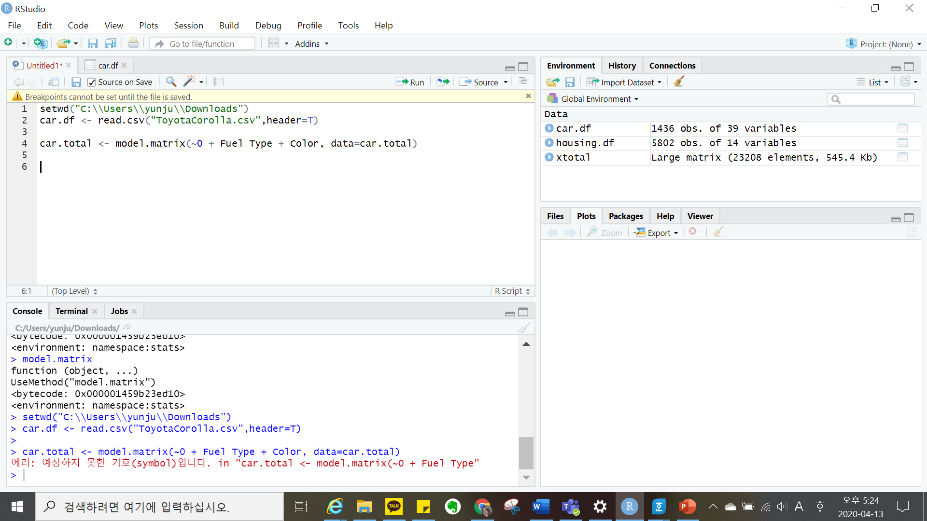
Task: Open the Debug menu
Action: pos(268,25)
